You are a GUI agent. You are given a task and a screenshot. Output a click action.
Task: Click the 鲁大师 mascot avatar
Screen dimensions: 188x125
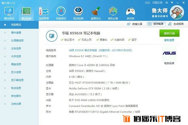[x=177, y=12]
